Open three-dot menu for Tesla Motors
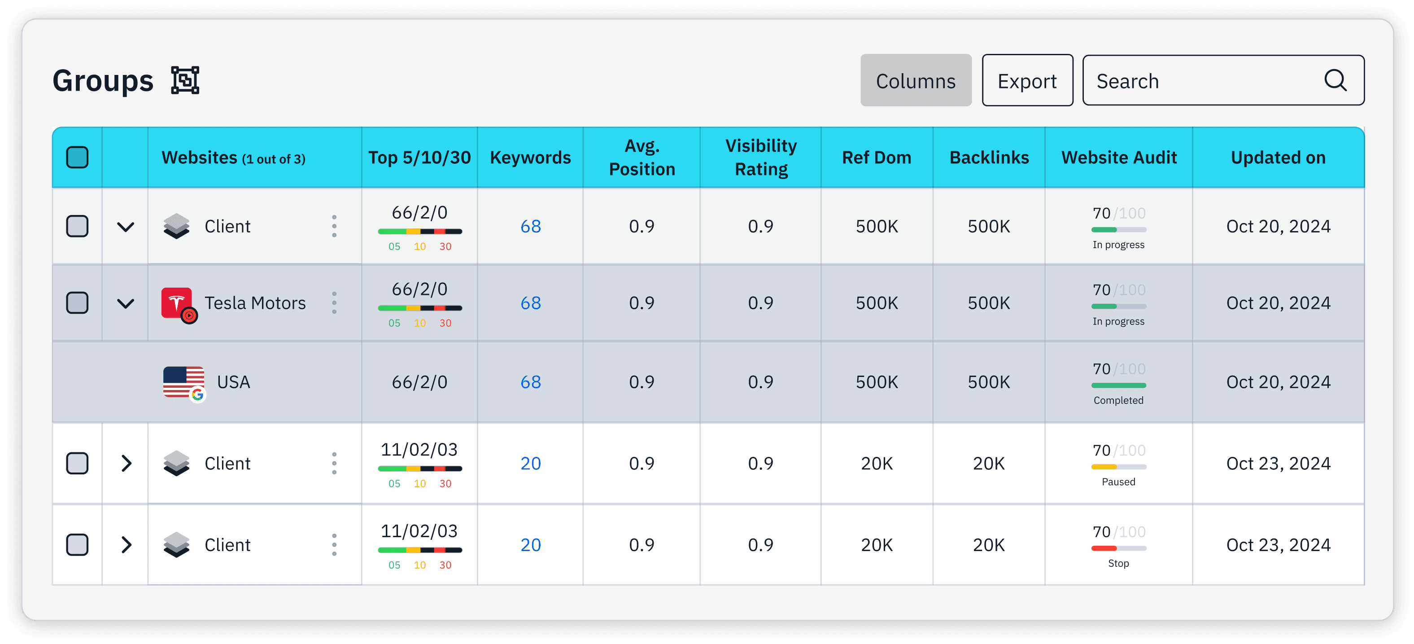The width and height of the screenshot is (1414, 644). [x=334, y=302]
